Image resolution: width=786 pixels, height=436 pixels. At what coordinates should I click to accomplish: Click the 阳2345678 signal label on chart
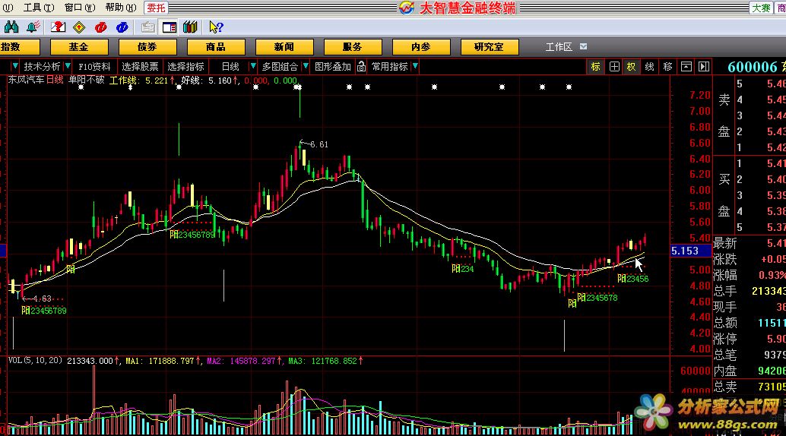(x=597, y=298)
